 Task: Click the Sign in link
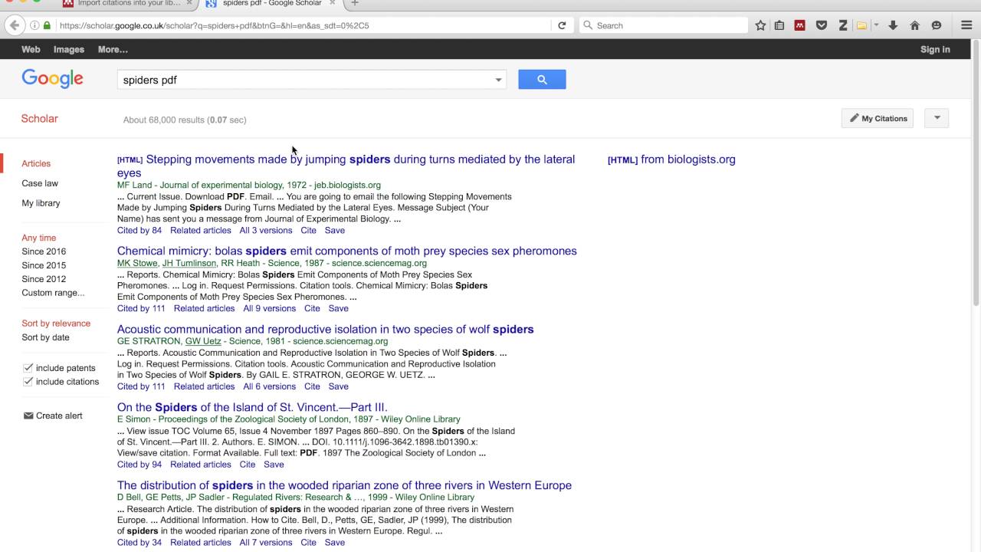935,49
